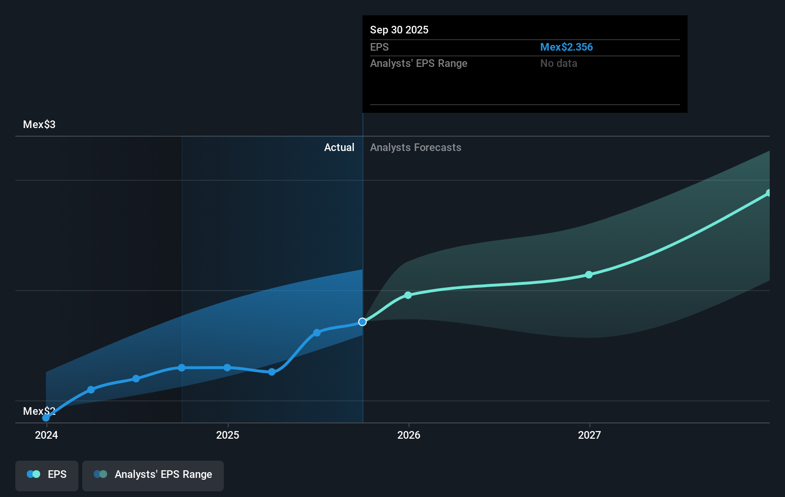This screenshot has width=785, height=497.
Task: Collapse the Analysts' EPS Range legend entry
Action: pos(153,474)
